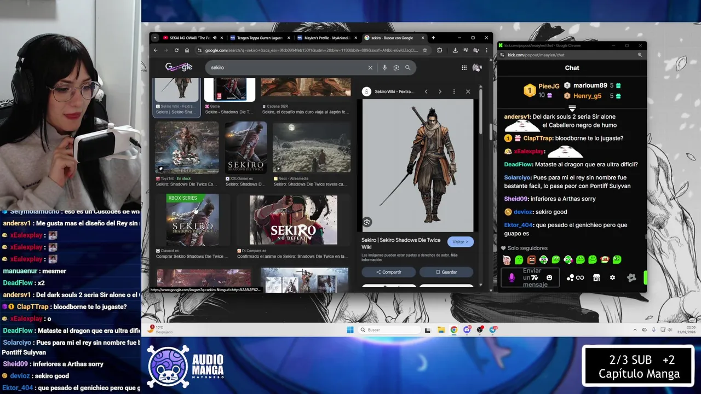The width and height of the screenshot is (701, 394).
Task: Open Discord from the taskbar
Action: click(x=467, y=329)
